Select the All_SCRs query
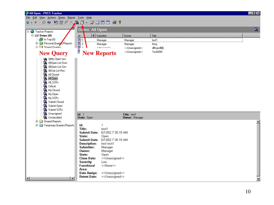Image resolution: width=274 pixels, height=205 pixels. click(x=53, y=82)
